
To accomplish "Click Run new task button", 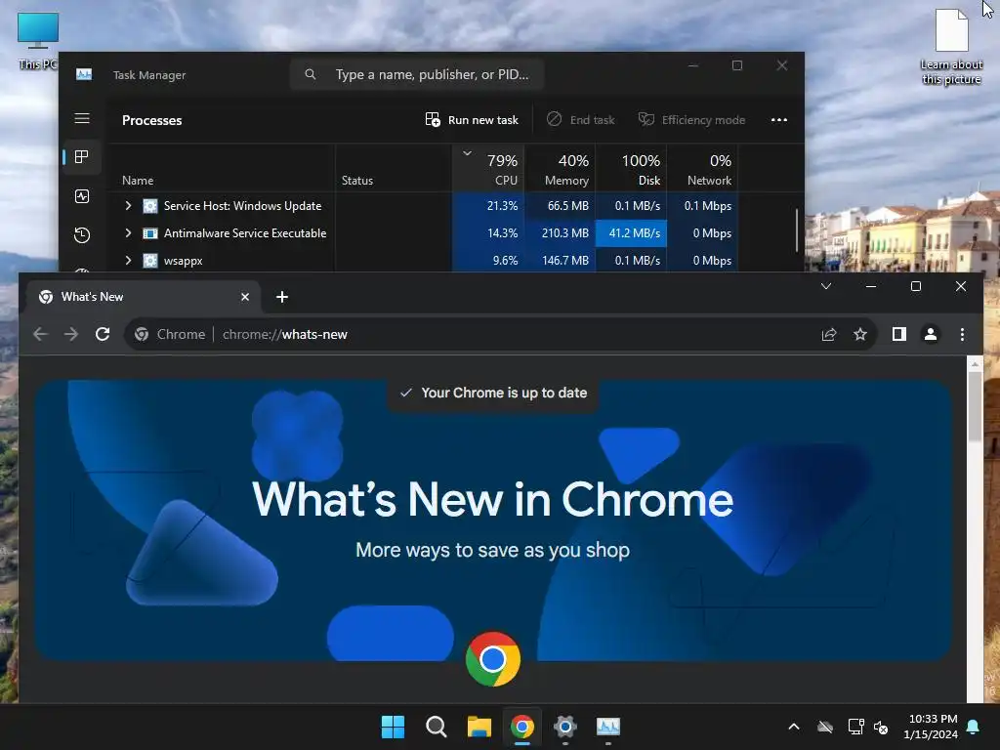I will [x=472, y=120].
